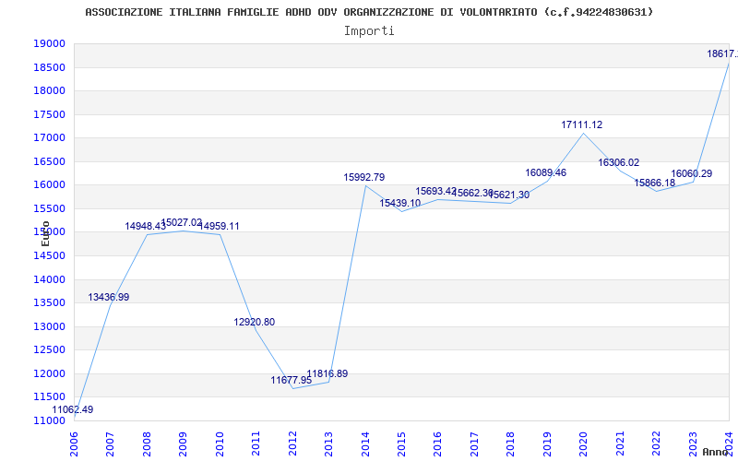Click the 'Anno' x-axis label

point(715,452)
